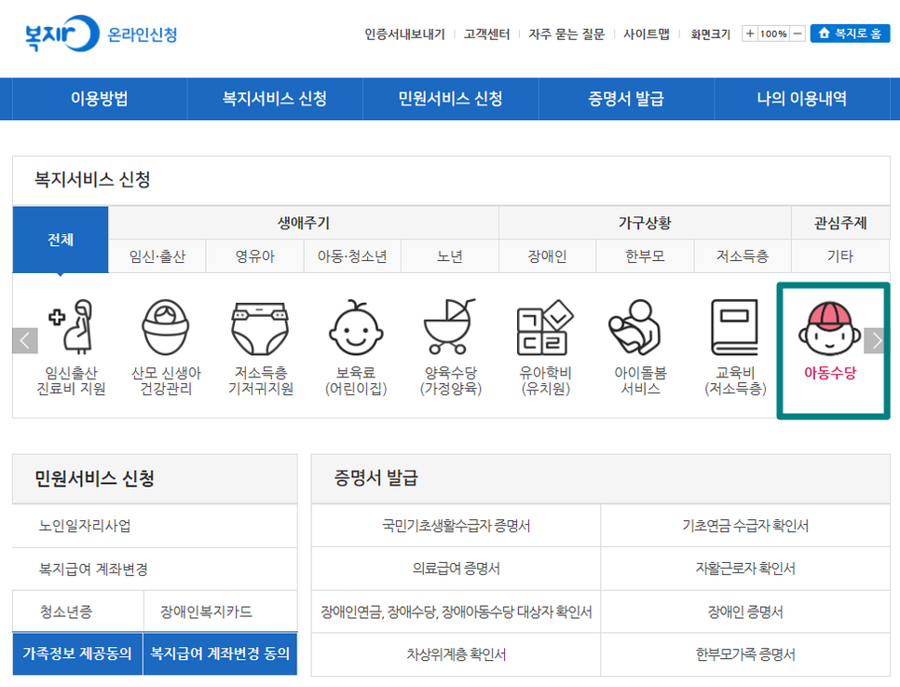Open 의료급여 증명서

[x=457, y=569]
